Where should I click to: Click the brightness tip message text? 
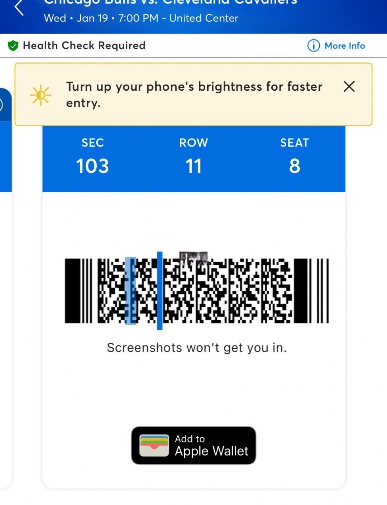[x=194, y=95]
